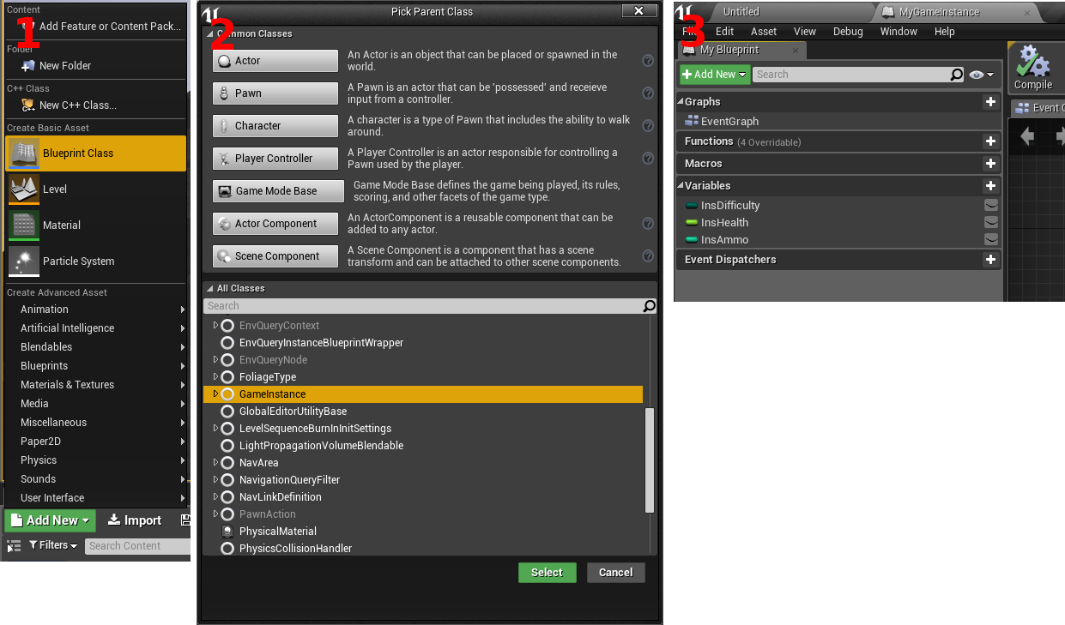The height and width of the screenshot is (625, 1065).
Task: Open the Asset menu
Action: click(764, 32)
